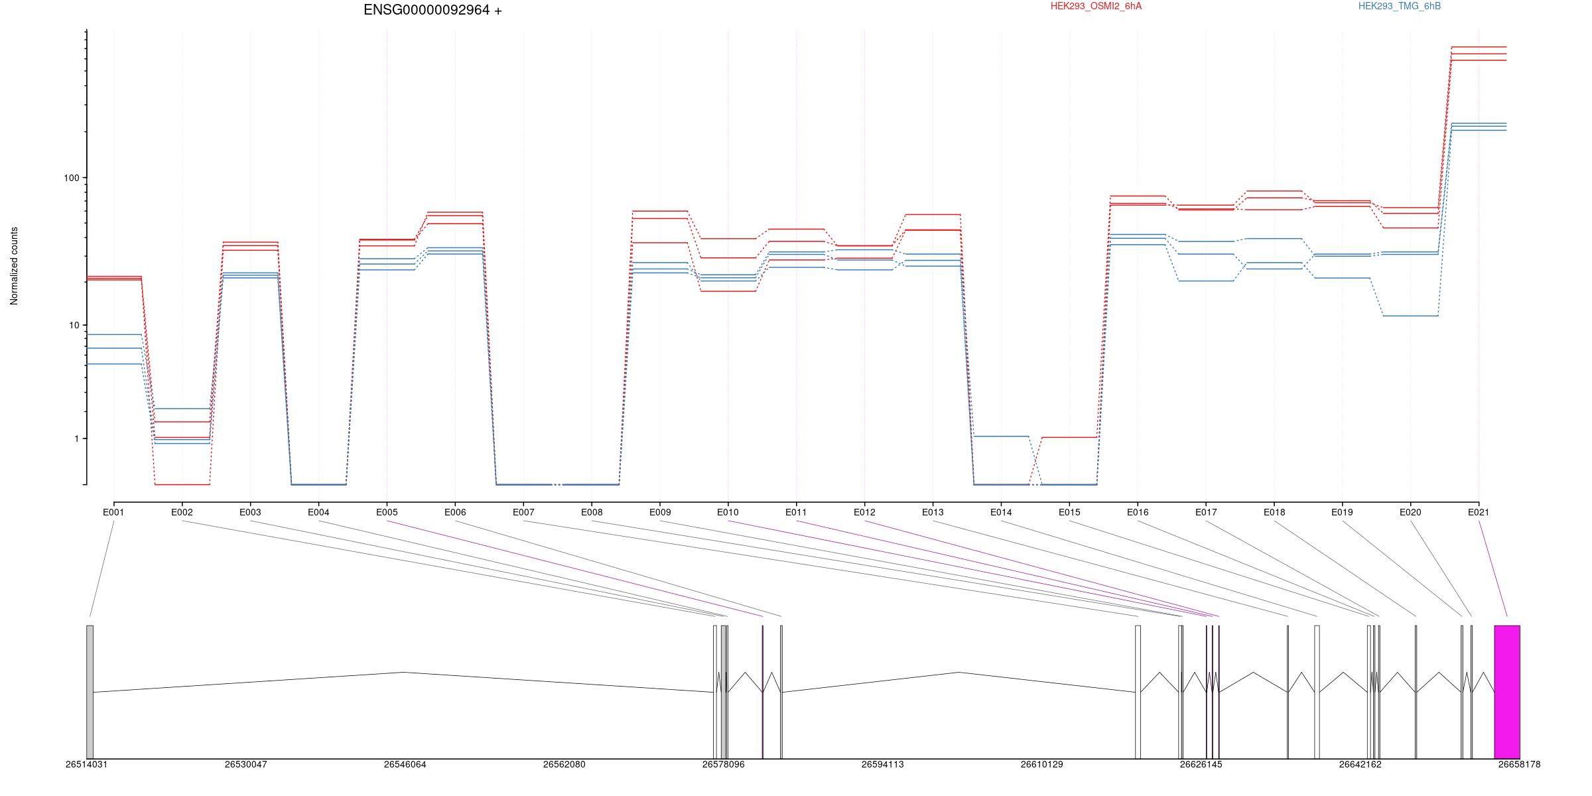Click exon label E008
This screenshot has width=1592, height=796.
pyautogui.click(x=592, y=513)
